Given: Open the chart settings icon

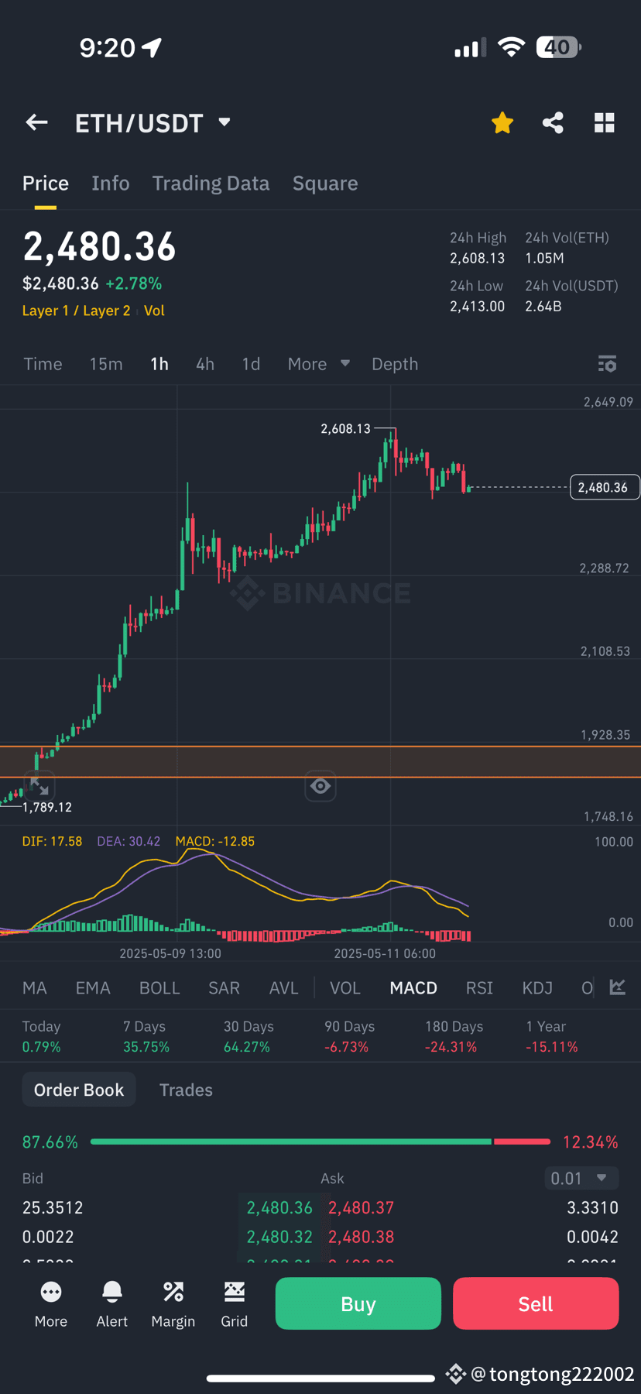Looking at the screenshot, I should (x=607, y=364).
